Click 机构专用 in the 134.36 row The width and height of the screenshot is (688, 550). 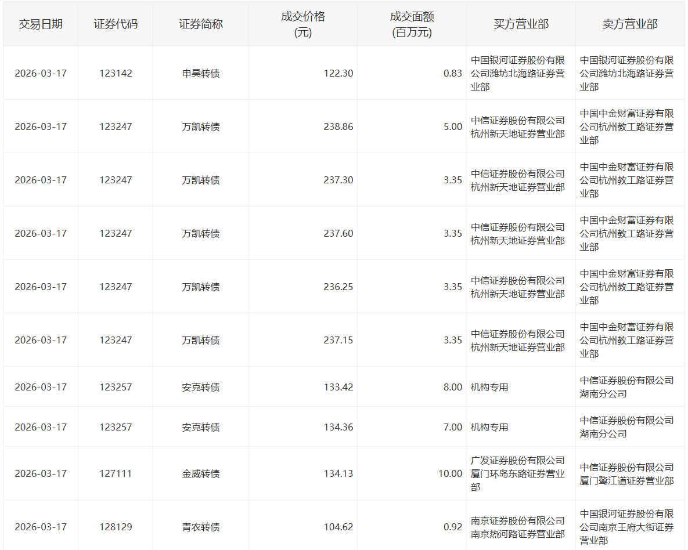(x=489, y=427)
